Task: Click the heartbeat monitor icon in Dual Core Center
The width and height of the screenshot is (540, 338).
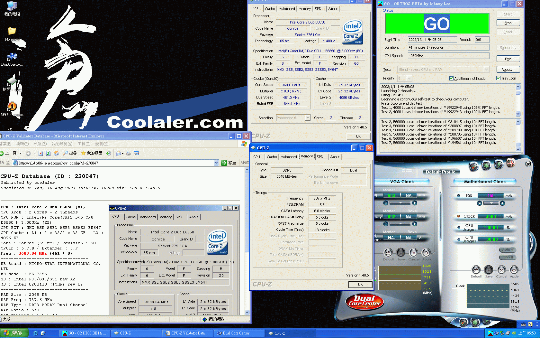Action: click(x=511, y=163)
